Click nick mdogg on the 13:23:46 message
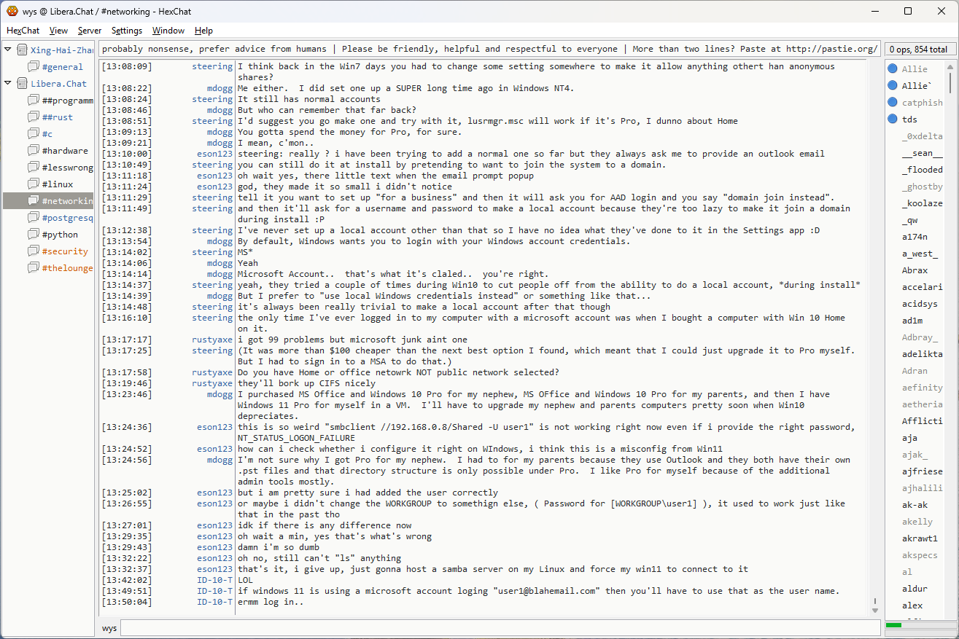Screen dimensions: 959x639 coord(220,394)
